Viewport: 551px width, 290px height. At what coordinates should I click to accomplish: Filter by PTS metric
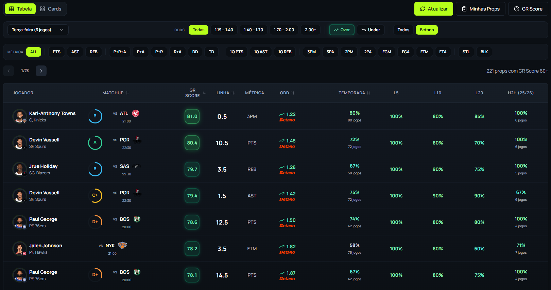click(x=57, y=52)
